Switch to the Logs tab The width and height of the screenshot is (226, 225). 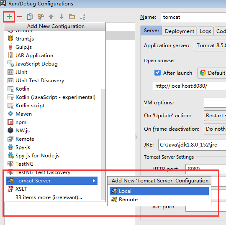pos(205,31)
